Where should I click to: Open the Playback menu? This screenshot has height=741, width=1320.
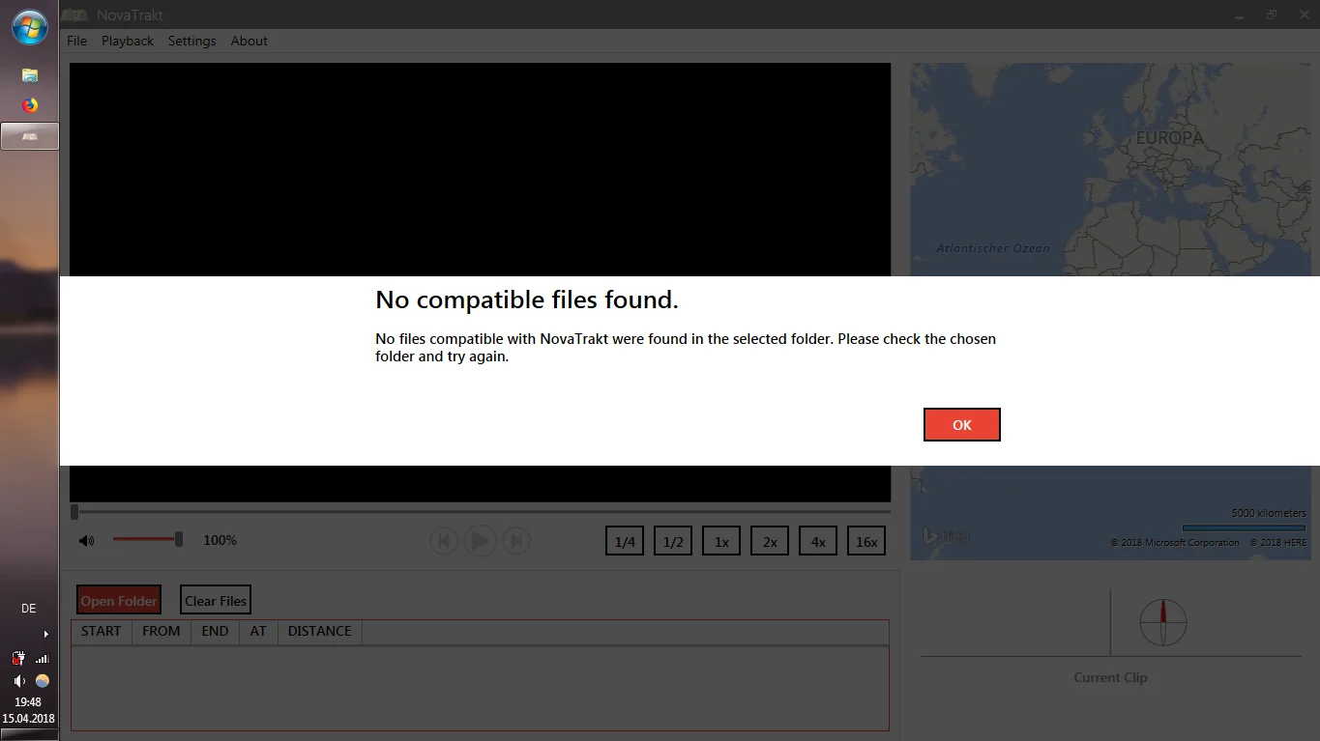pos(128,41)
